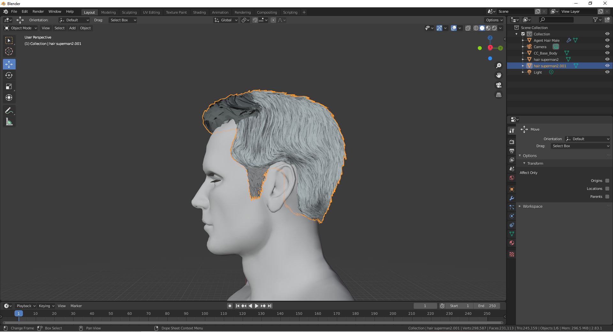Open the Keying dropdown in timeline
Image resolution: width=613 pixels, height=332 pixels.
(46, 306)
